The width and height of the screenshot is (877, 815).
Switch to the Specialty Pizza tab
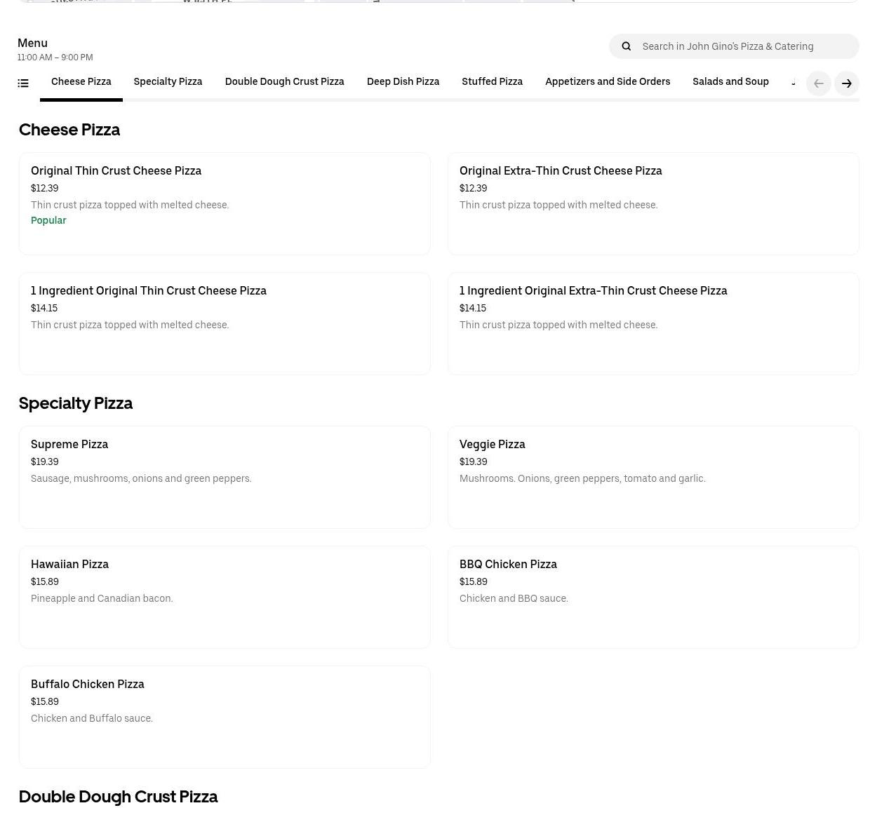pos(168,82)
